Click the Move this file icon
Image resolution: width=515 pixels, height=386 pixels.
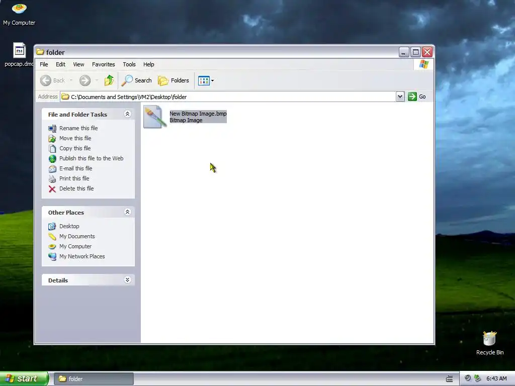tap(52, 139)
